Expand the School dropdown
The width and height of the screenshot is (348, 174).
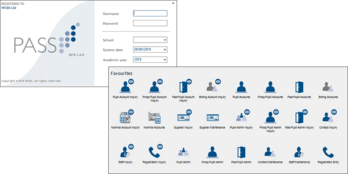[150, 40]
